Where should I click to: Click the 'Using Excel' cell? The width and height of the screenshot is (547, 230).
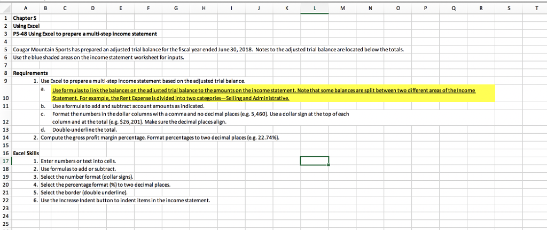[26, 26]
